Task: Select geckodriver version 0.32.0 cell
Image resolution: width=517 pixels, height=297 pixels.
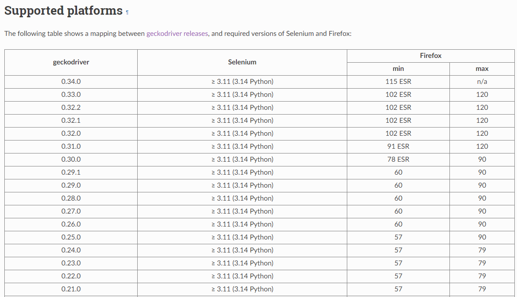Action: [x=71, y=133]
